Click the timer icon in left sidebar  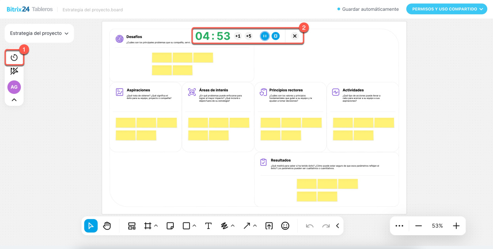(x=14, y=58)
